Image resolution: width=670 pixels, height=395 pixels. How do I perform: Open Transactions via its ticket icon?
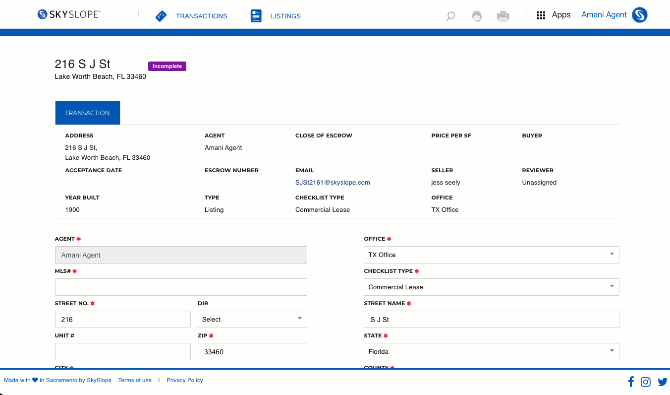coord(161,16)
